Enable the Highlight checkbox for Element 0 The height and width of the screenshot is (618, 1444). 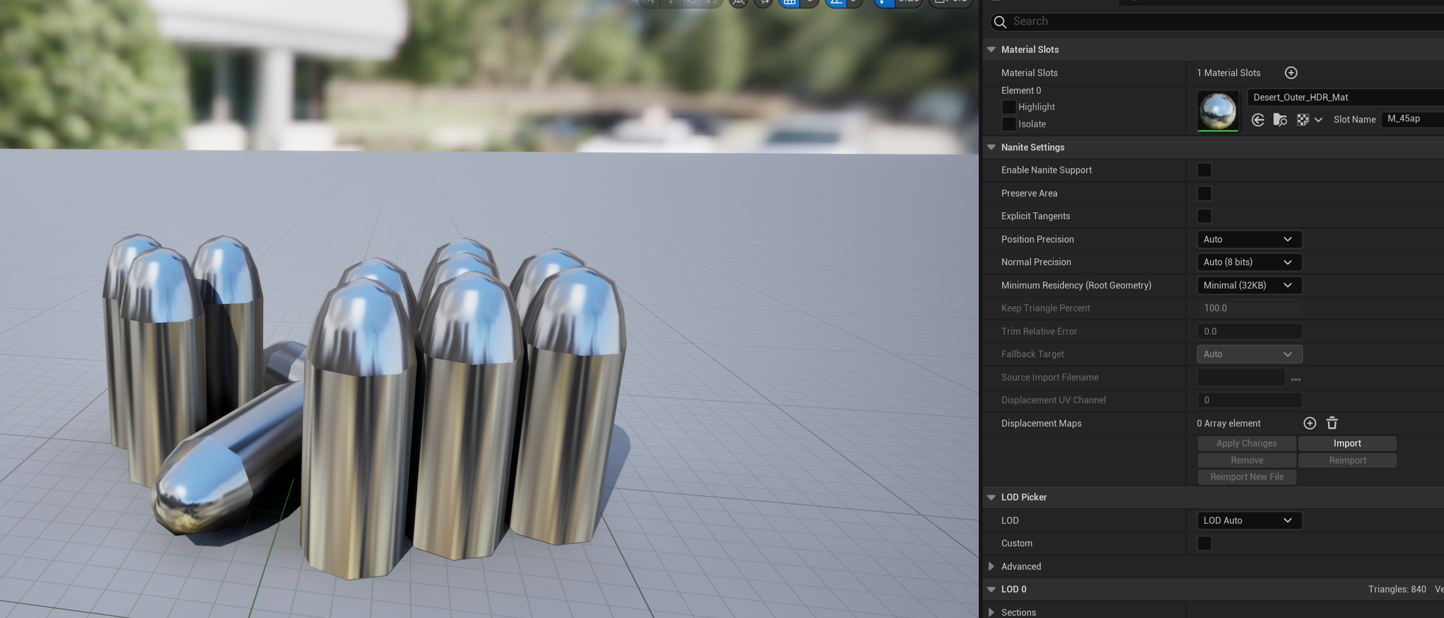pos(1008,107)
